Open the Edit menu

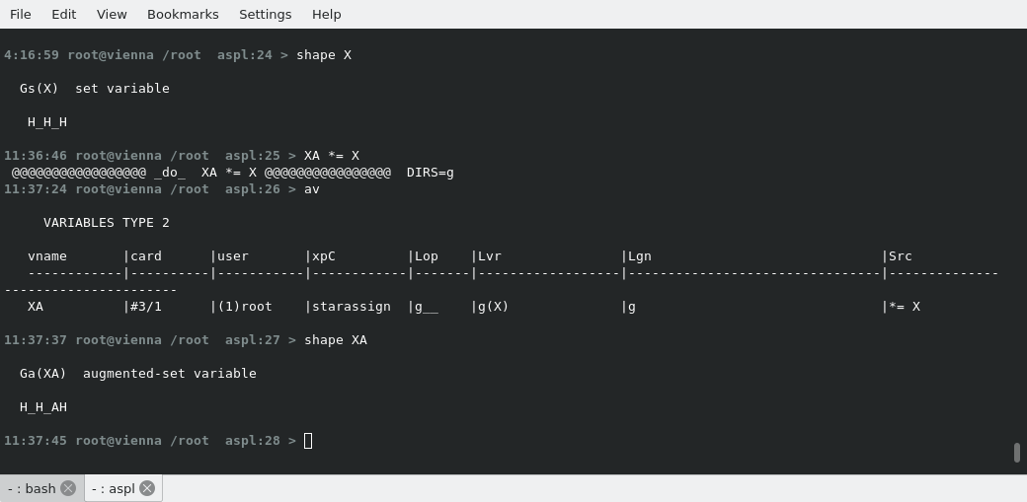(63, 14)
